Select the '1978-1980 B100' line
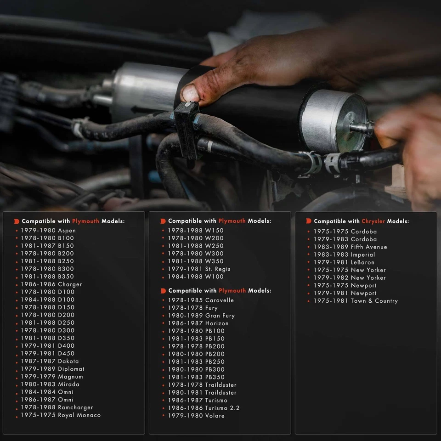This screenshot has width=441, height=441. 47,238
